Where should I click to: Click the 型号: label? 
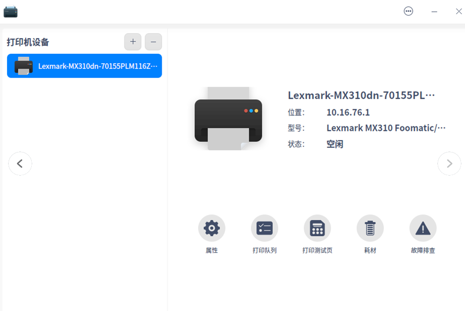pos(296,128)
